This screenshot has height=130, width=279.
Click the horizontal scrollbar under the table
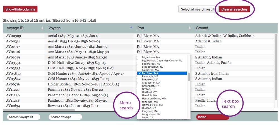coord(39,110)
